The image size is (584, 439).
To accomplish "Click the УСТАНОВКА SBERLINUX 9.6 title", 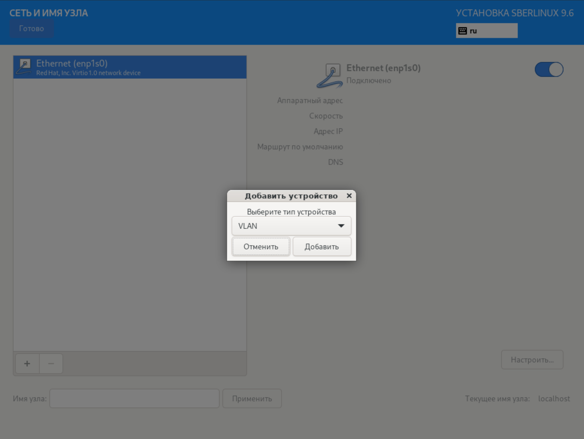I will pos(515,13).
